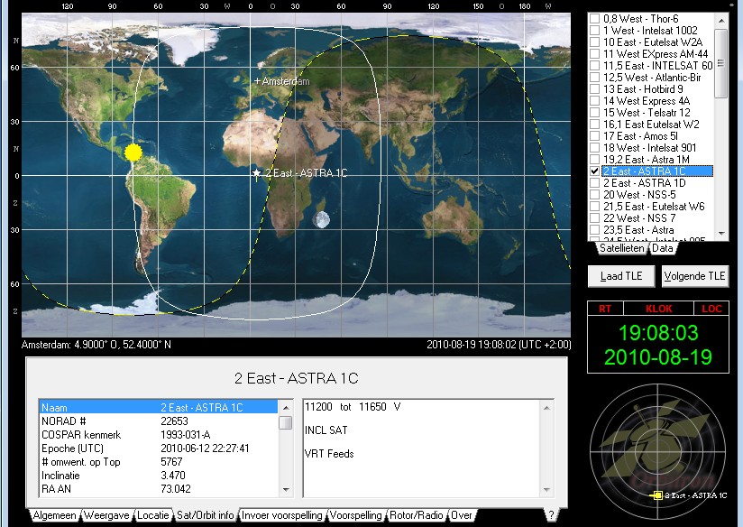The image size is (743, 527).
Task: Check the 0,8 West - Thor-6 box
Action: [x=594, y=19]
